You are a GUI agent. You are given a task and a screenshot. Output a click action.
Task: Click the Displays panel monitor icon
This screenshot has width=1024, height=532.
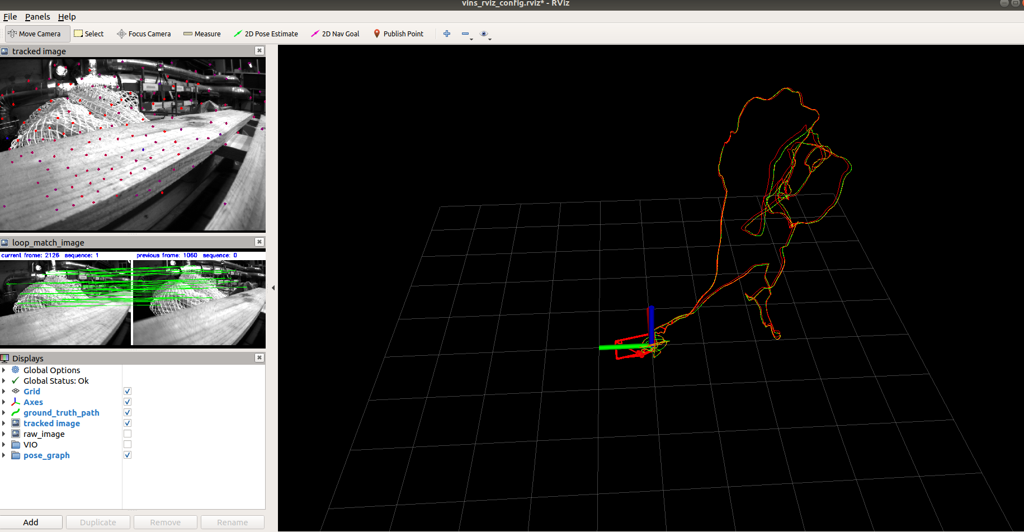pyautogui.click(x=4, y=358)
